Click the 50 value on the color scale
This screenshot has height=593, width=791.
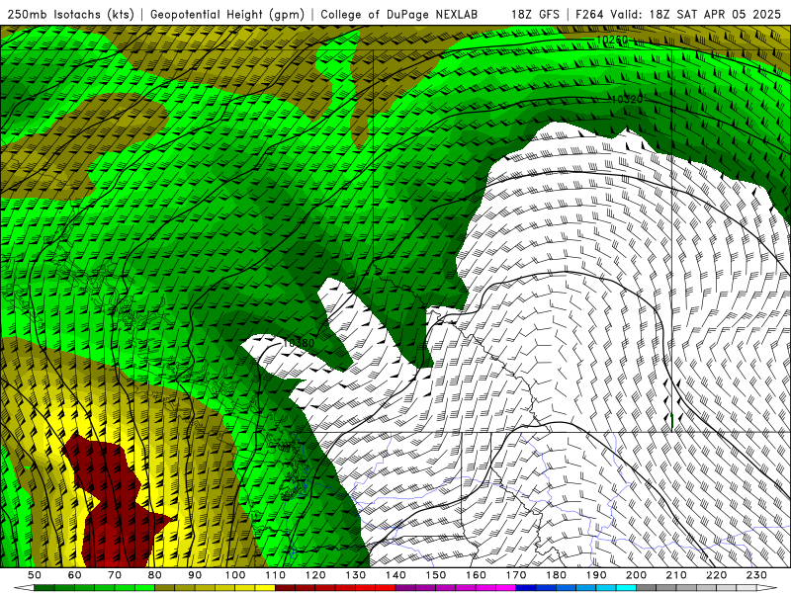[35, 575]
